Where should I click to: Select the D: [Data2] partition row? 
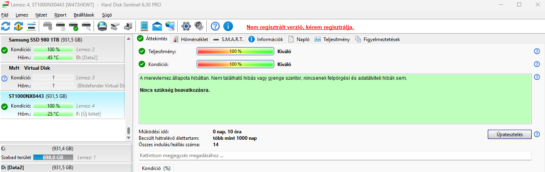point(65,167)
